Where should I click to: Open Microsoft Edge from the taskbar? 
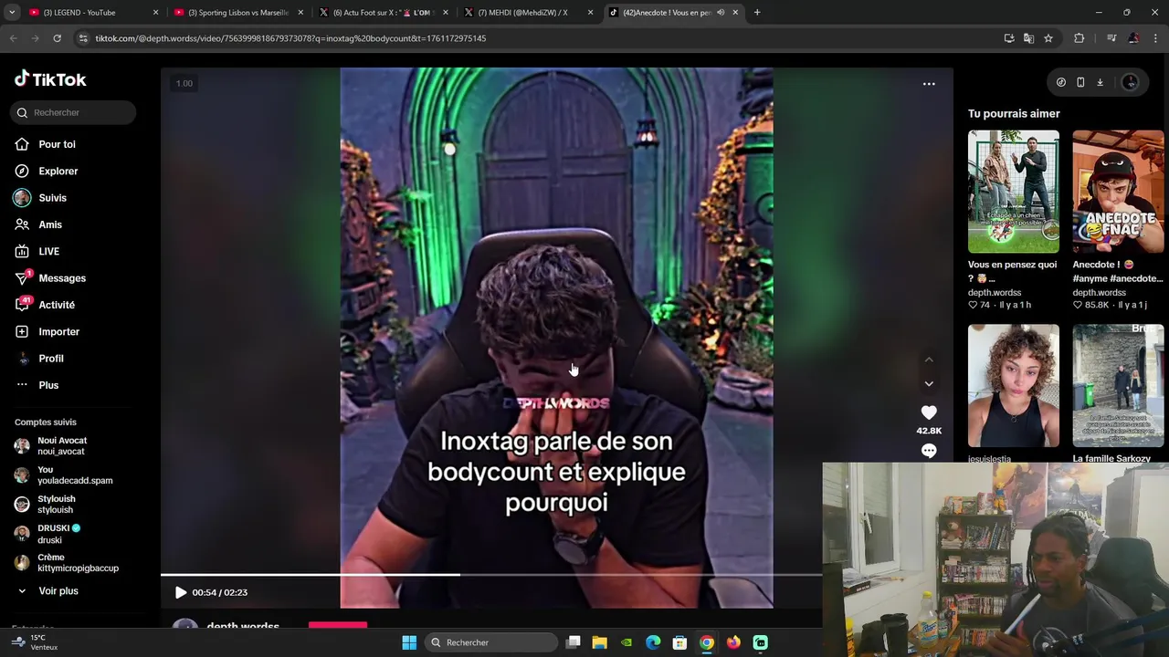653,642
